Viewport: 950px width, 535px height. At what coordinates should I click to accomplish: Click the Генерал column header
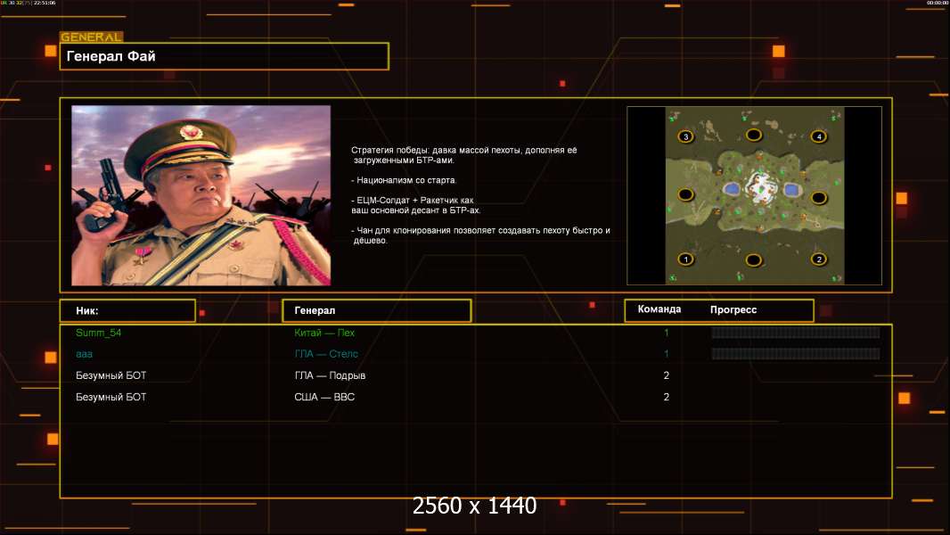[x=377, y=310]
